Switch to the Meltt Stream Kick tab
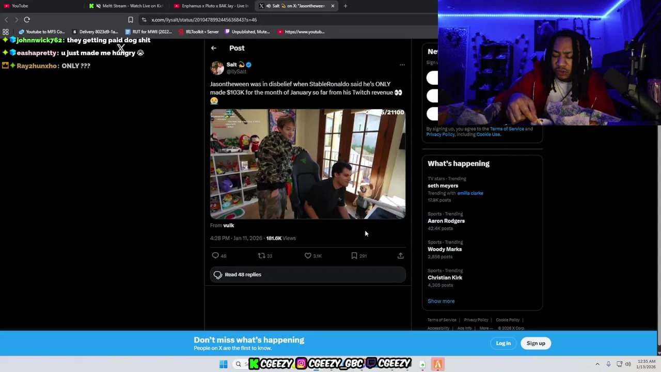This screenshot has width=661, height=372. click(x=126, y=6)
